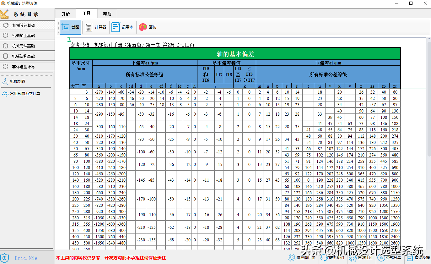431x264 pixels.
Task: Switch to the 开始 tab
Action: click(66, 14)
